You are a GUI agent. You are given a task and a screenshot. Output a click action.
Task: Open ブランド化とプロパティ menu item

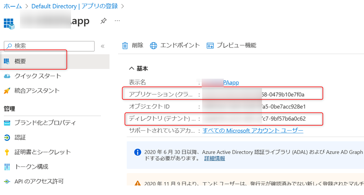[45, 123]
